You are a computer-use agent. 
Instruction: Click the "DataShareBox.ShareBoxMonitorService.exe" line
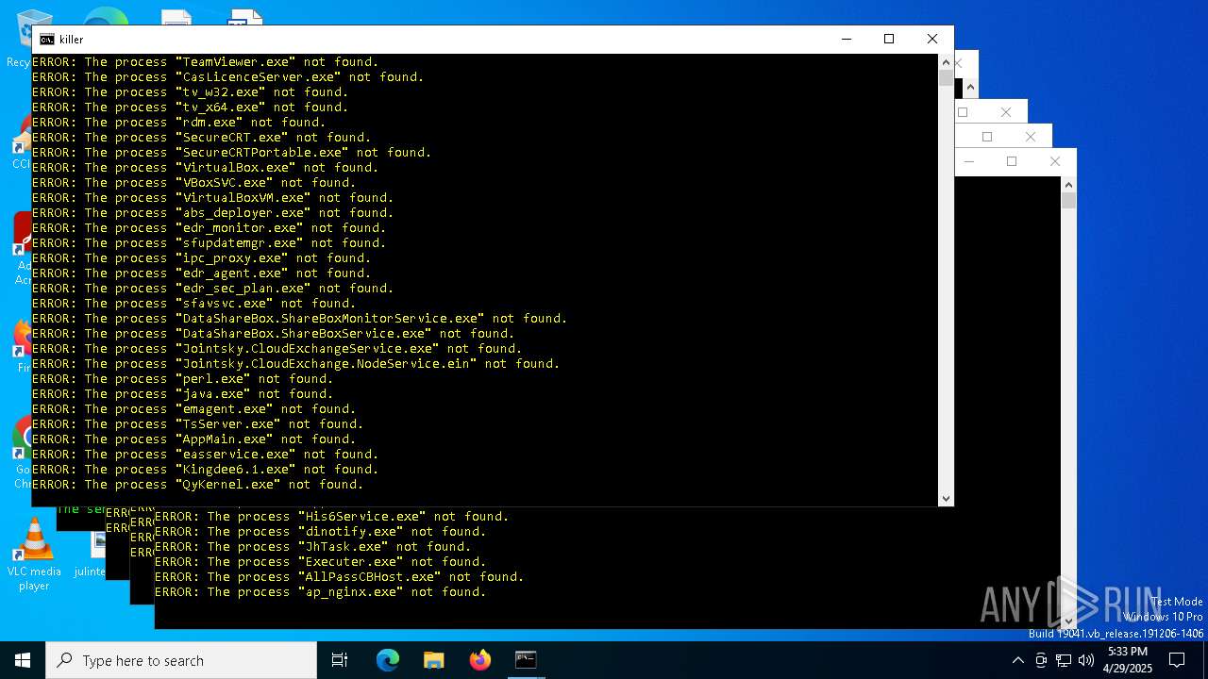299,319
